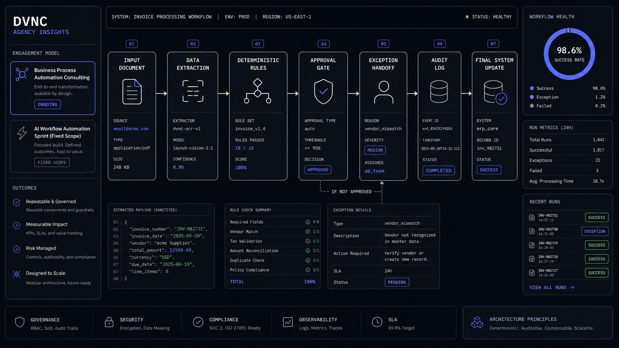Click the Audit Log database icon
Viewport: 619px width, 348px height.
(x=439, y=91)
